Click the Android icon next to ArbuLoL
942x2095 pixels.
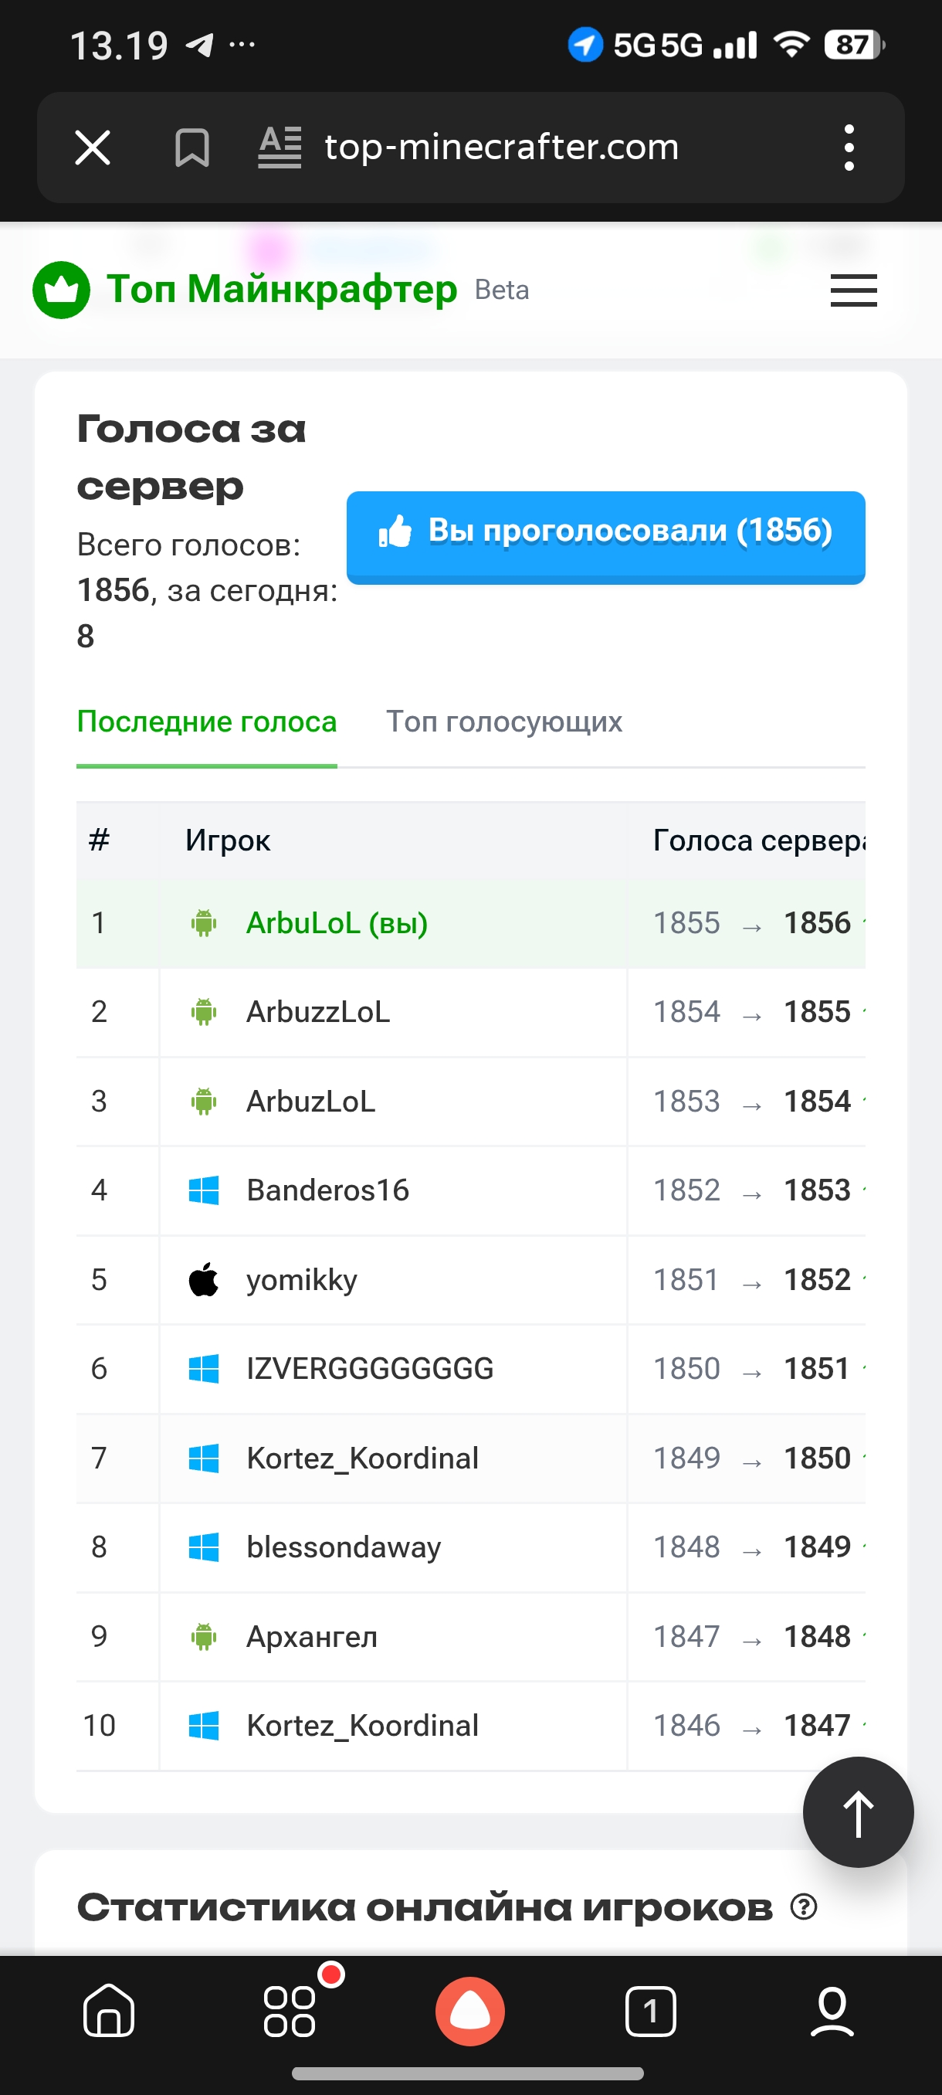pos(204,923)
